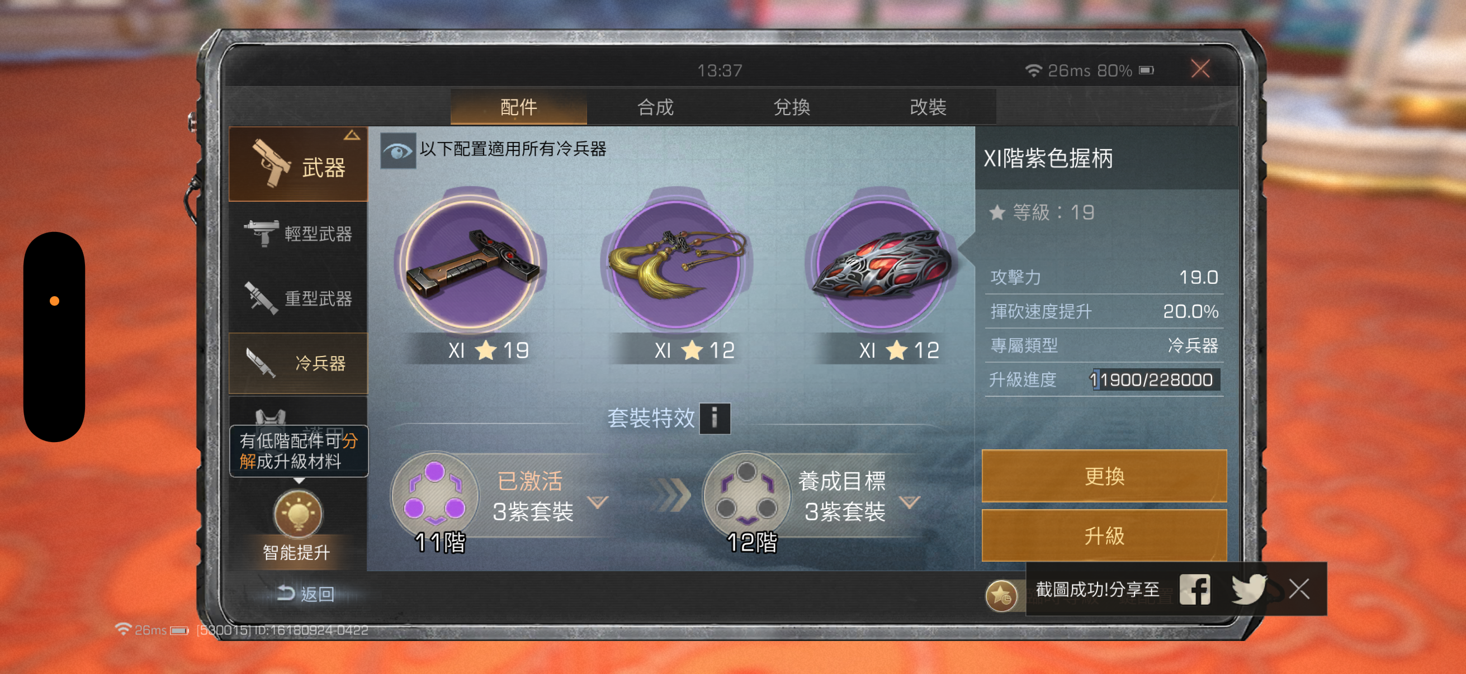Toggle the eye visibility icon

click(398, 151)
